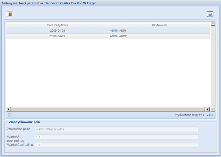Viewport: 221px width, 157px height.
Task: Click the refresh gear icon below the table
Action: pos(10,115)
